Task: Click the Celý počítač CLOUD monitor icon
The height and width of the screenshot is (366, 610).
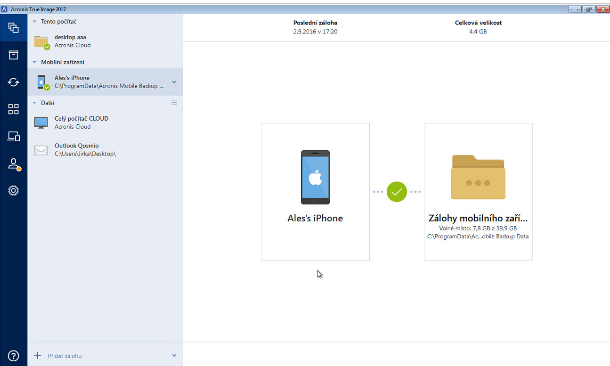Action: pos(41,123)
